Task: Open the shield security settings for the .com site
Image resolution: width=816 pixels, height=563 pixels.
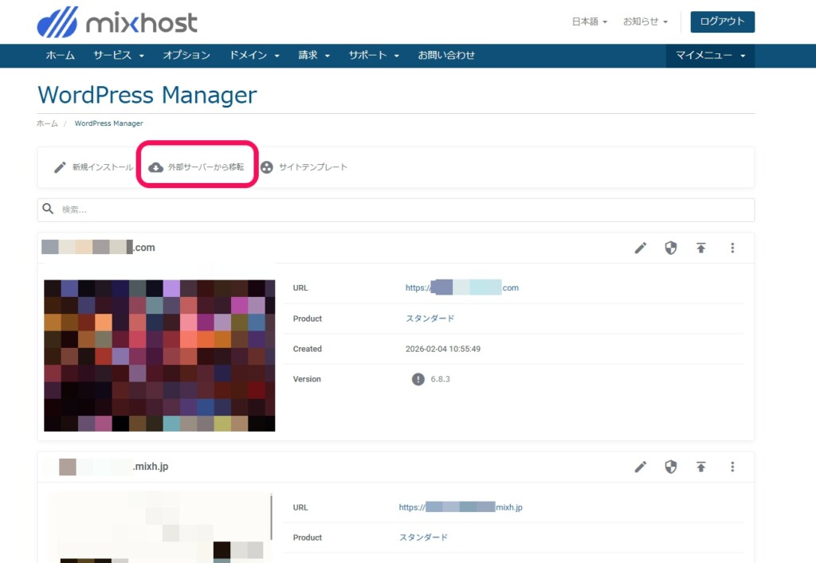Action: click(x=671, y=248)
